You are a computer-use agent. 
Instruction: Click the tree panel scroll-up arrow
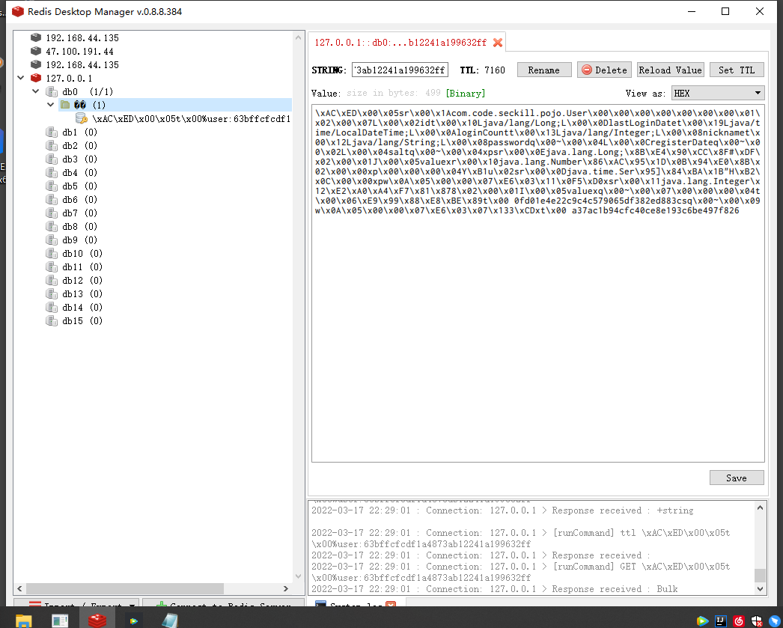(298, 37)
